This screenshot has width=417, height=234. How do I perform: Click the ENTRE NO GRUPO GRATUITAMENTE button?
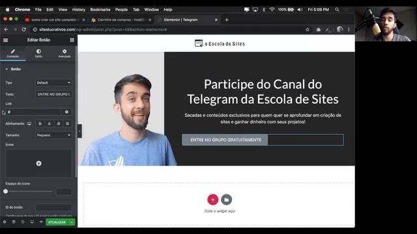pos(225,140)
